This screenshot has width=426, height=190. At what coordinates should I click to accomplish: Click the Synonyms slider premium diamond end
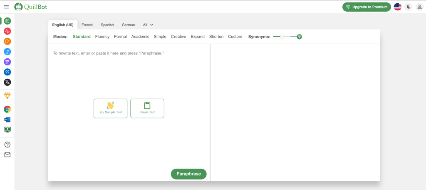pos(299,37)
